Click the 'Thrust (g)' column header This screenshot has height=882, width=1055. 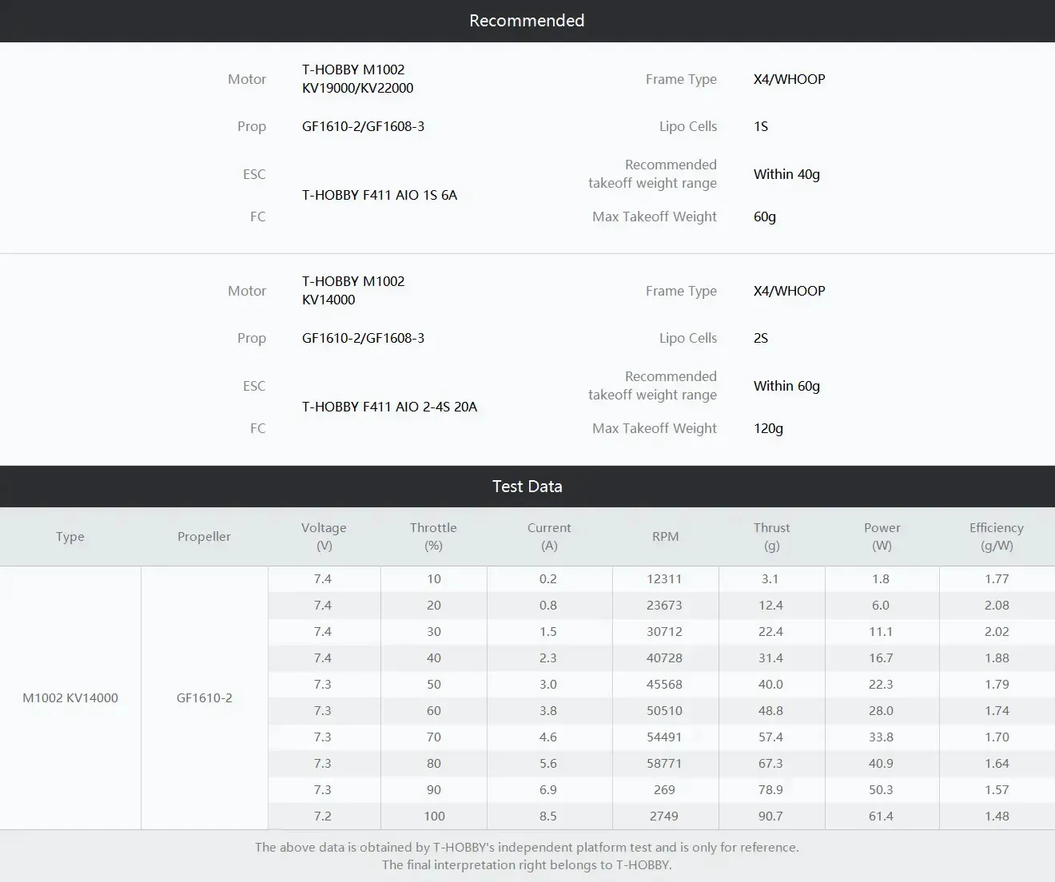coord(771,537)
